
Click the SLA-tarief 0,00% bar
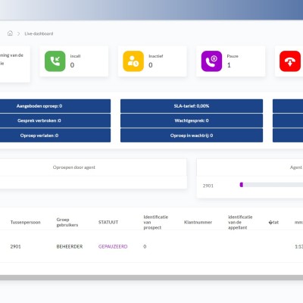click(192, 106)
